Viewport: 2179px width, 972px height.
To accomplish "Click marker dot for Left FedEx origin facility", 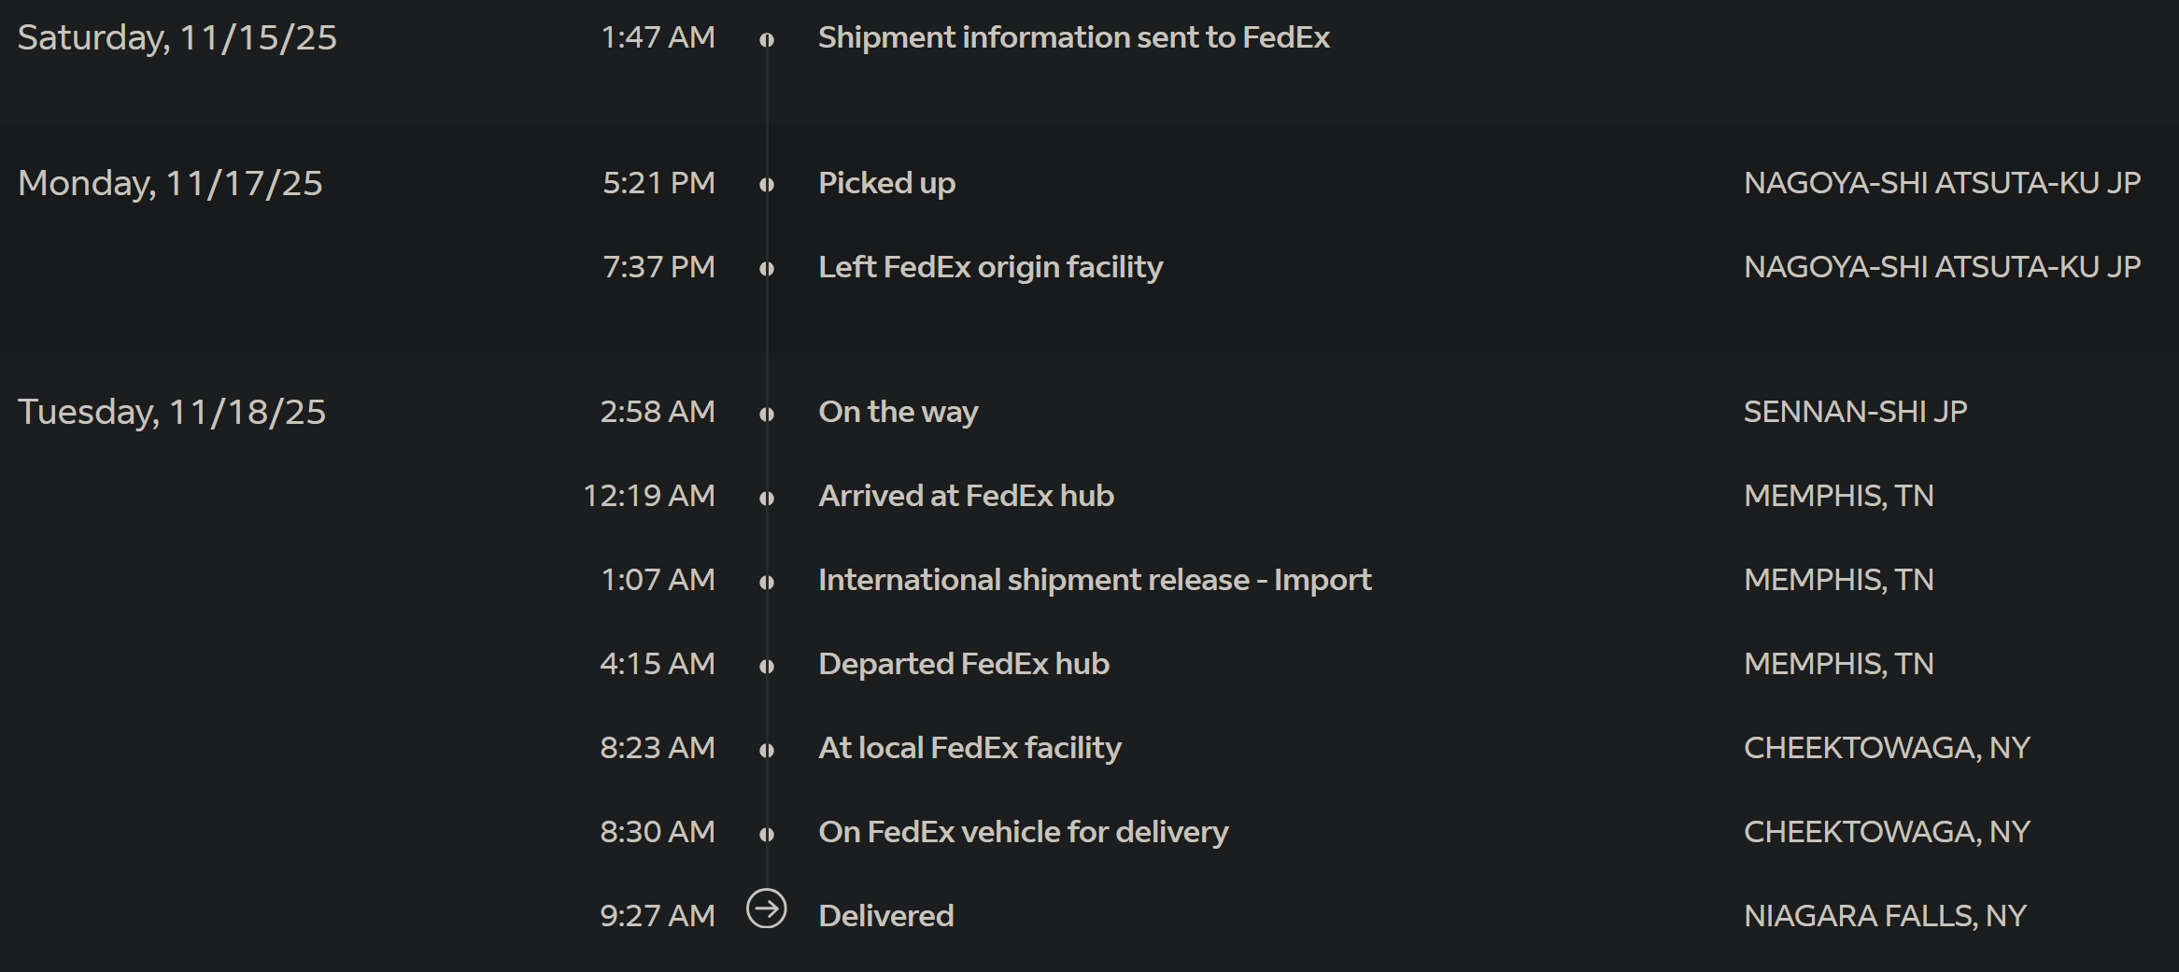I will point(767,269).
